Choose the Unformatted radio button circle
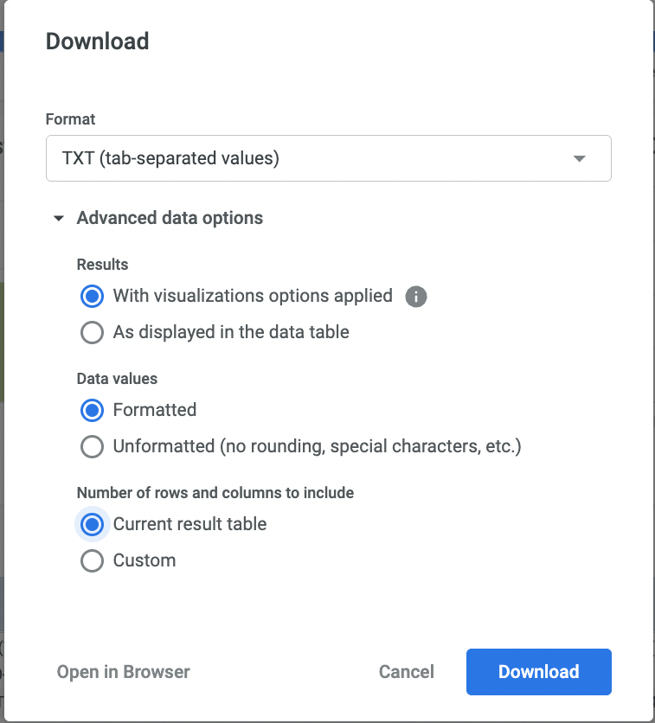This screenshot has width=655, height=723. coord(93,446)
